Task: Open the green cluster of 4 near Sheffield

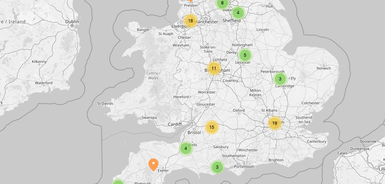Action: tap(238, 13)
